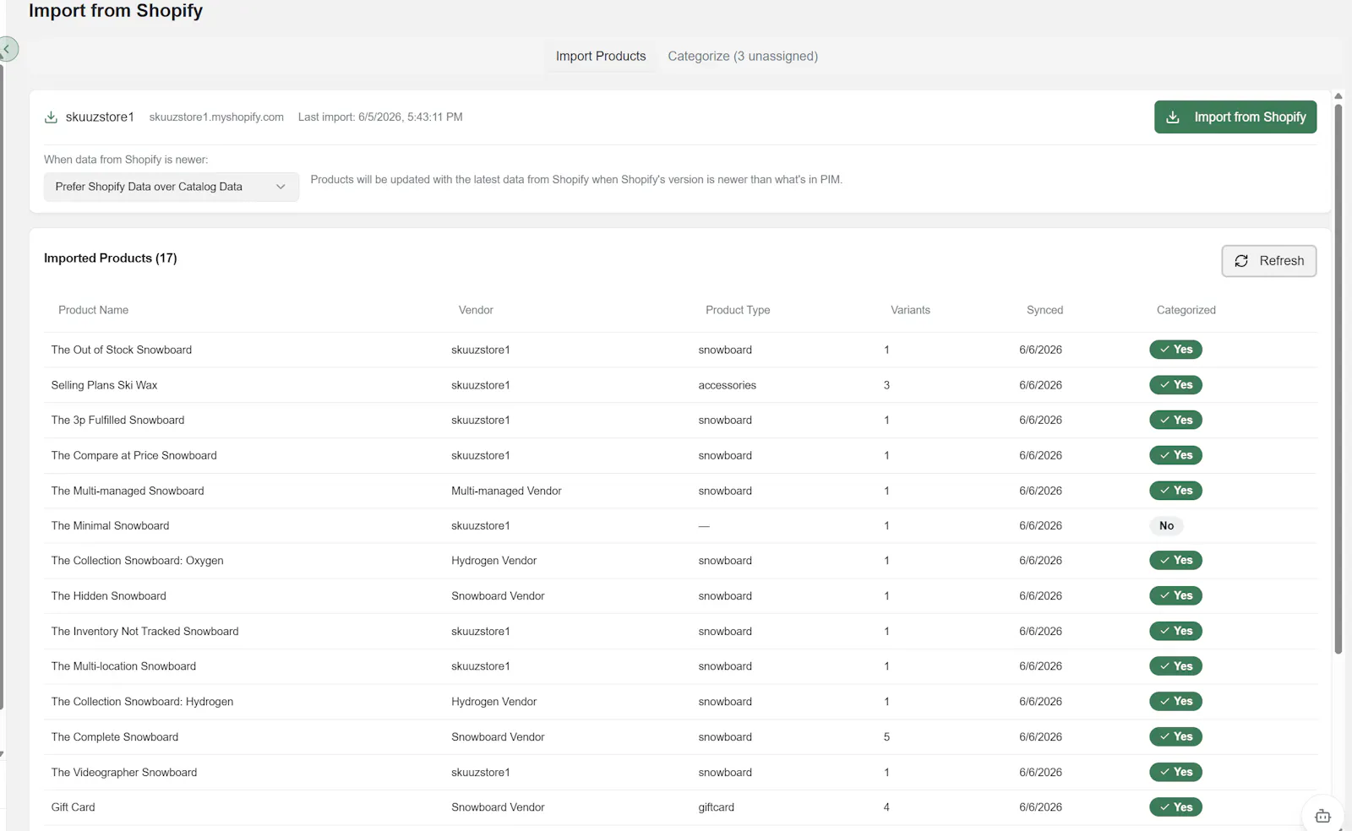Click the Vendor column header
The image size is (1352, 831).
(476, 310)
